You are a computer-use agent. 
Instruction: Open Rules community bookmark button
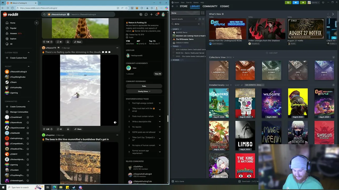click(144, 86)
